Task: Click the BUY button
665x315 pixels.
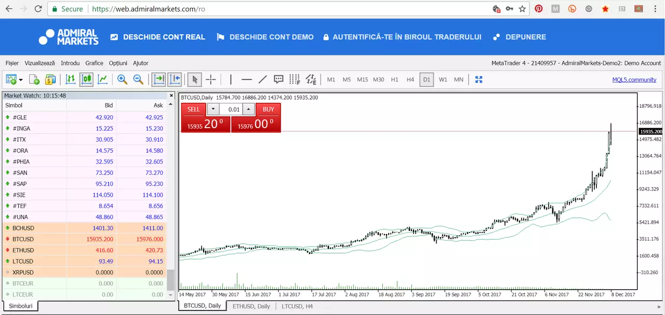Action: pyautogui.click(x=268, y=109)
